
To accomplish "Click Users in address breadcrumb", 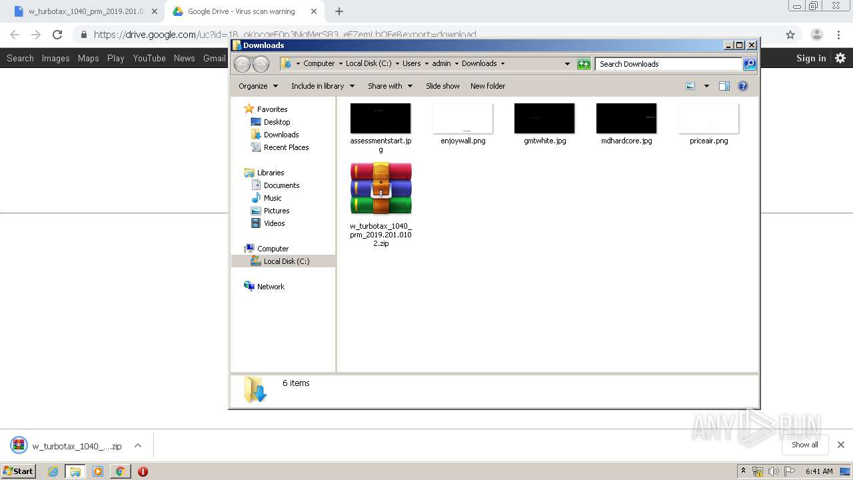I will click(x=411, y=64).
